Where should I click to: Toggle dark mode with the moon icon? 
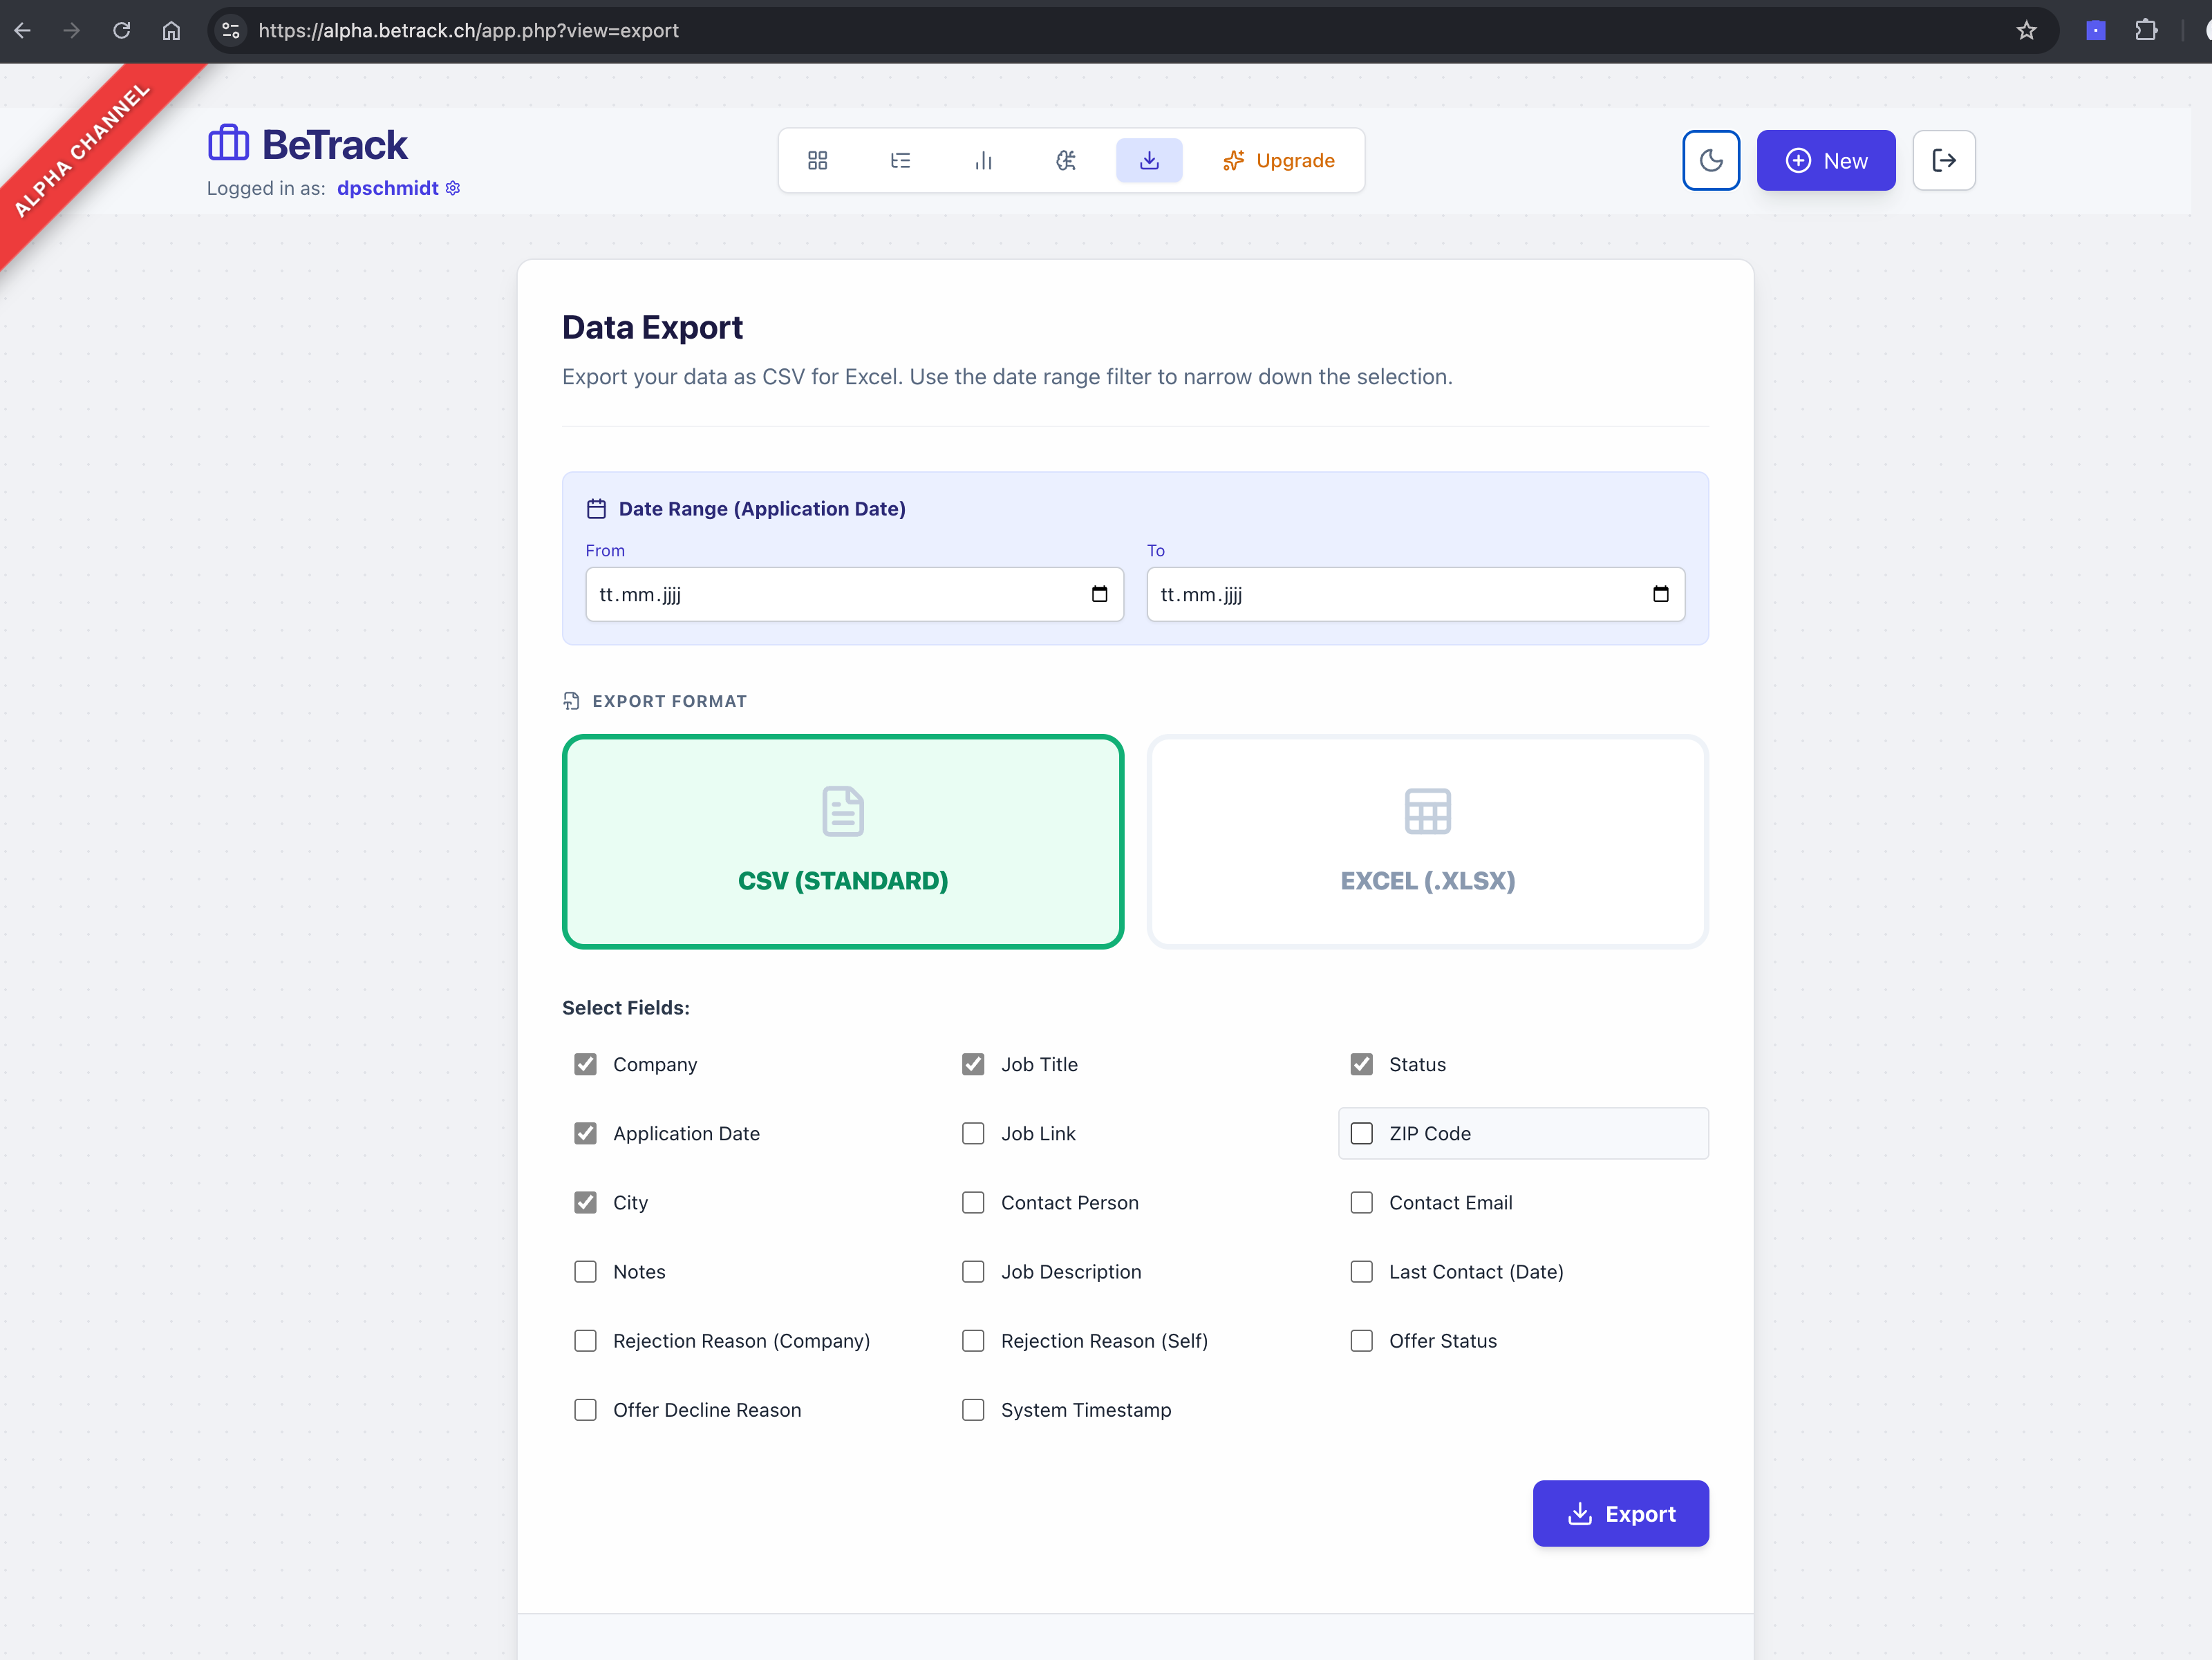1711,160
